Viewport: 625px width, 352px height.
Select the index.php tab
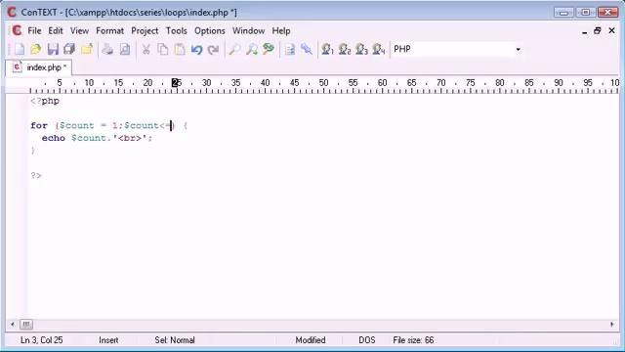click(39, 67)
